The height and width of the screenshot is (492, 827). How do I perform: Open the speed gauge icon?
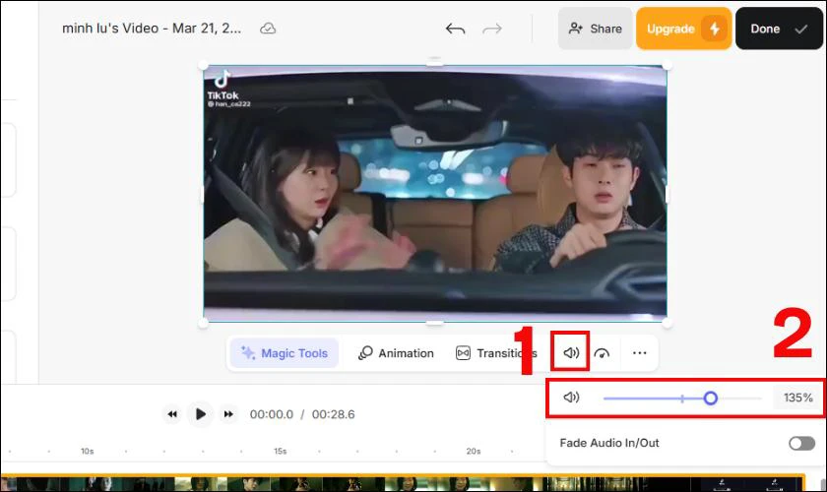pyautogui.click(x=602, y=353)
